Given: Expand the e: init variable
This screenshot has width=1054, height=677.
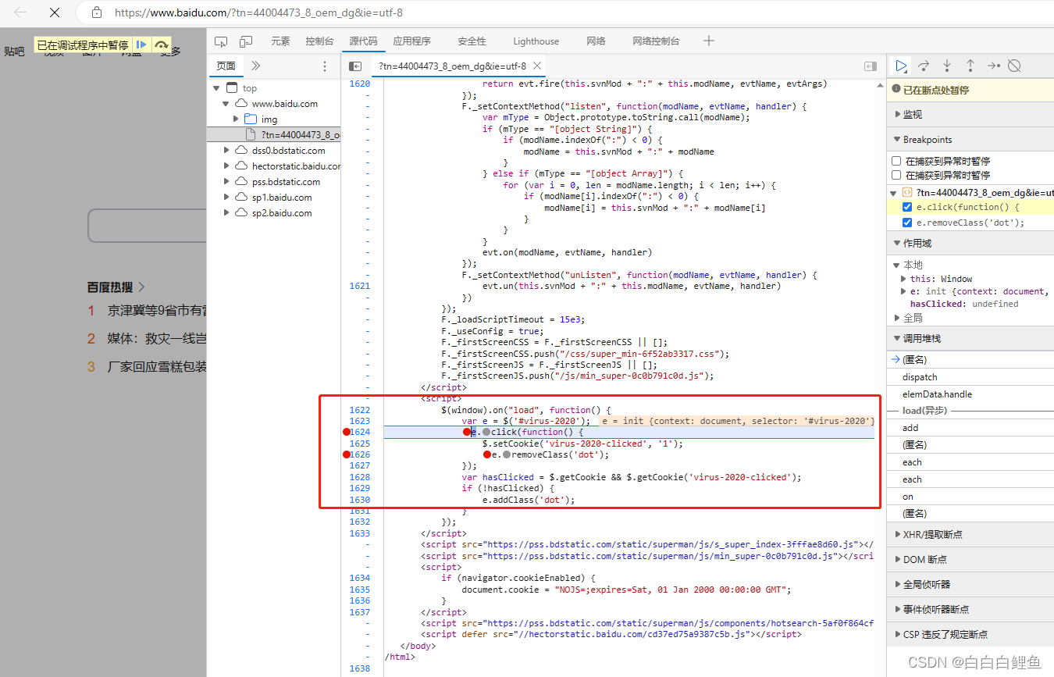Looking at the screenshot, I should click(x=904, y=291).
